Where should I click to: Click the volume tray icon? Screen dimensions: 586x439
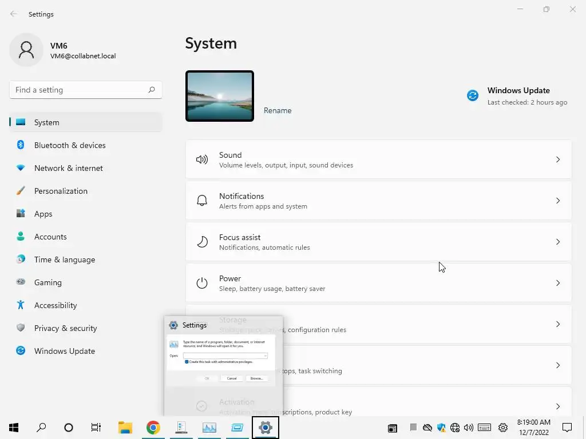click(x=468, y=428)
